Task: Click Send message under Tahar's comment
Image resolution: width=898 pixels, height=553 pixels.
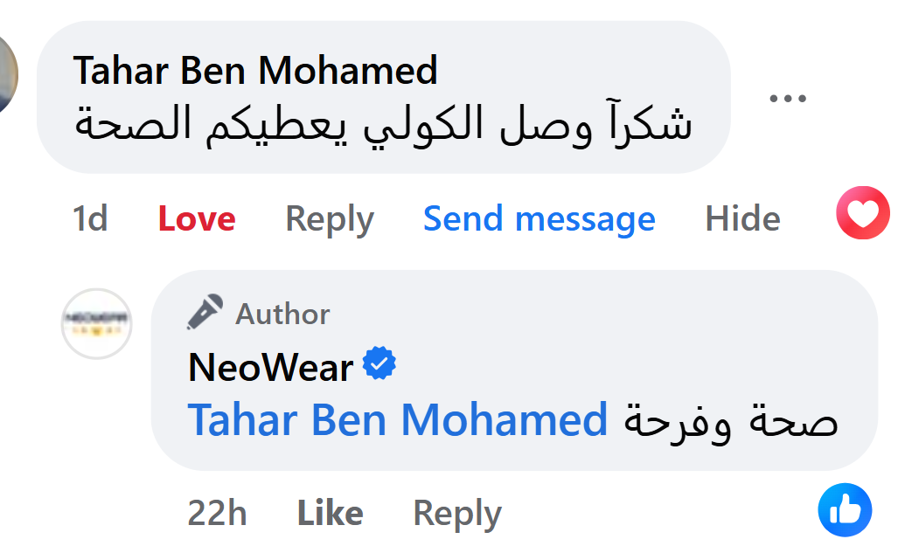Action: (x=539, y=218)
